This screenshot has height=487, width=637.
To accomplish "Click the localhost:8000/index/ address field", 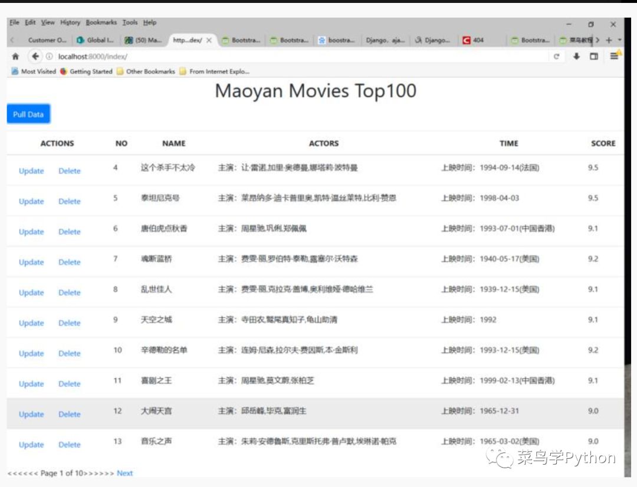I will tap(301, 57).
